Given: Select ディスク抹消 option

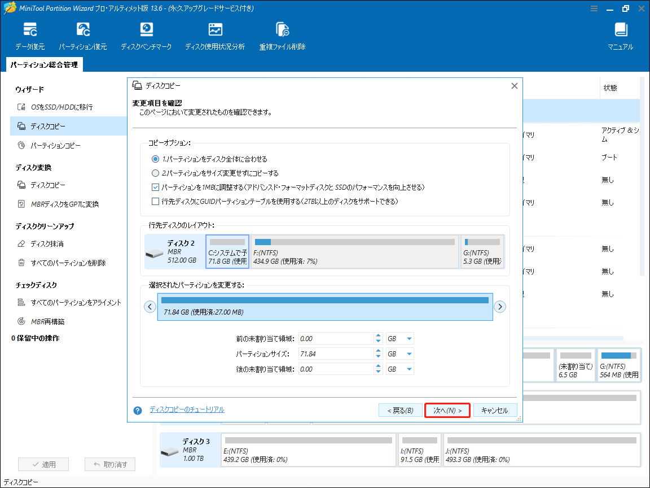Looking at the screenshot, I should click(40, 243).
